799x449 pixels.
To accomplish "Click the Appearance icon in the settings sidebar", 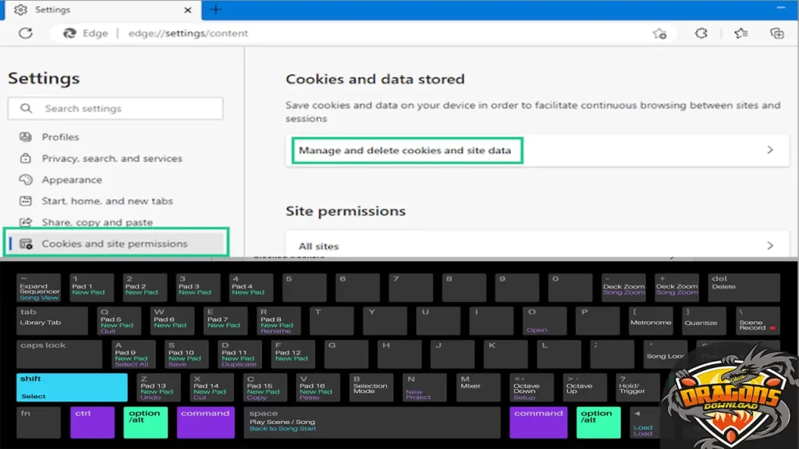I will click(x=27, y=180).
